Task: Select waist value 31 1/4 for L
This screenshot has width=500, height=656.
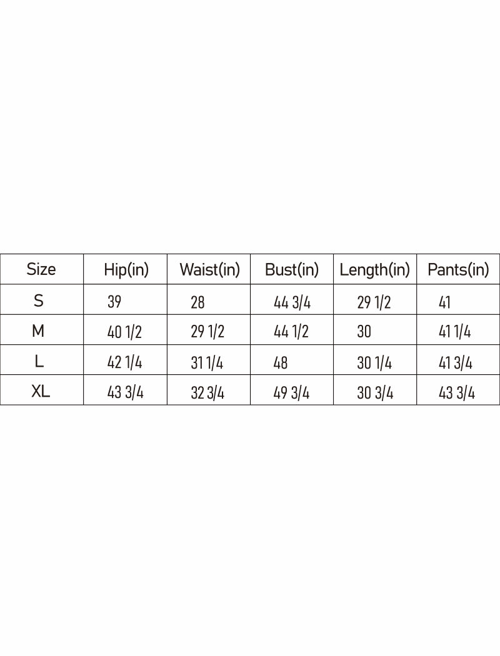Action: coord(207,363)
